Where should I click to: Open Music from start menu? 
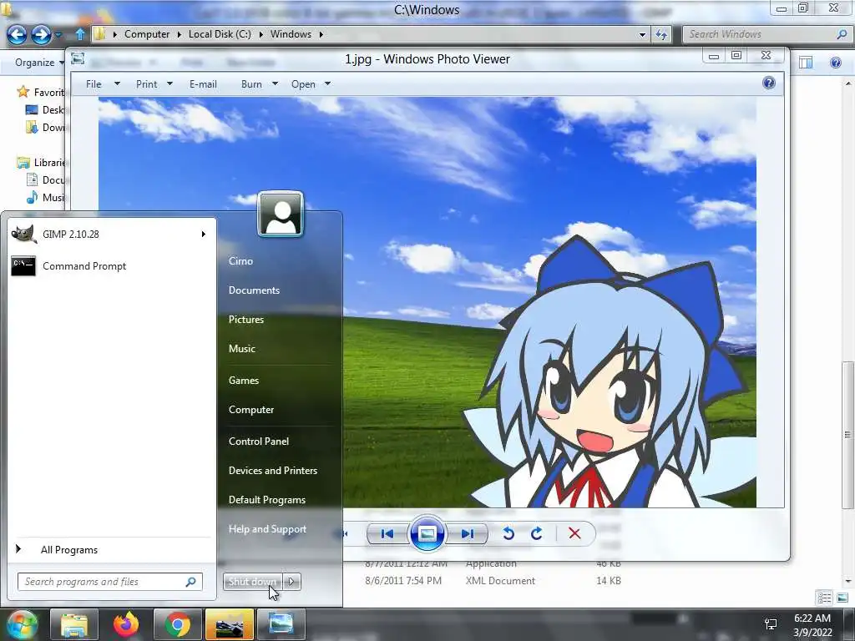point(241,349)
